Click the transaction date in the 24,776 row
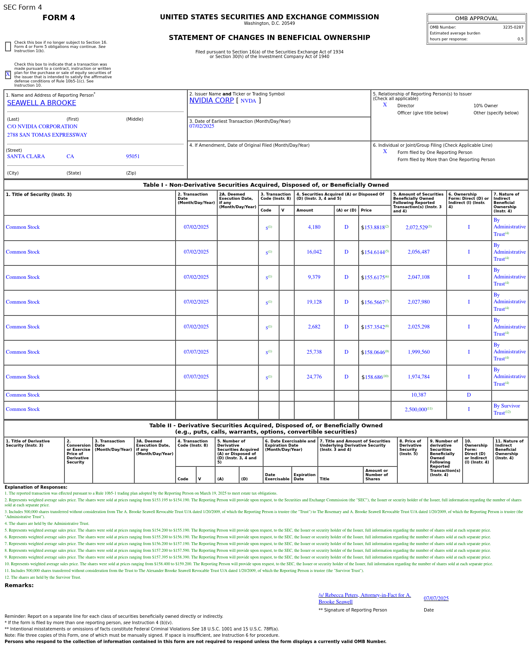 click(x=196, y=377)
